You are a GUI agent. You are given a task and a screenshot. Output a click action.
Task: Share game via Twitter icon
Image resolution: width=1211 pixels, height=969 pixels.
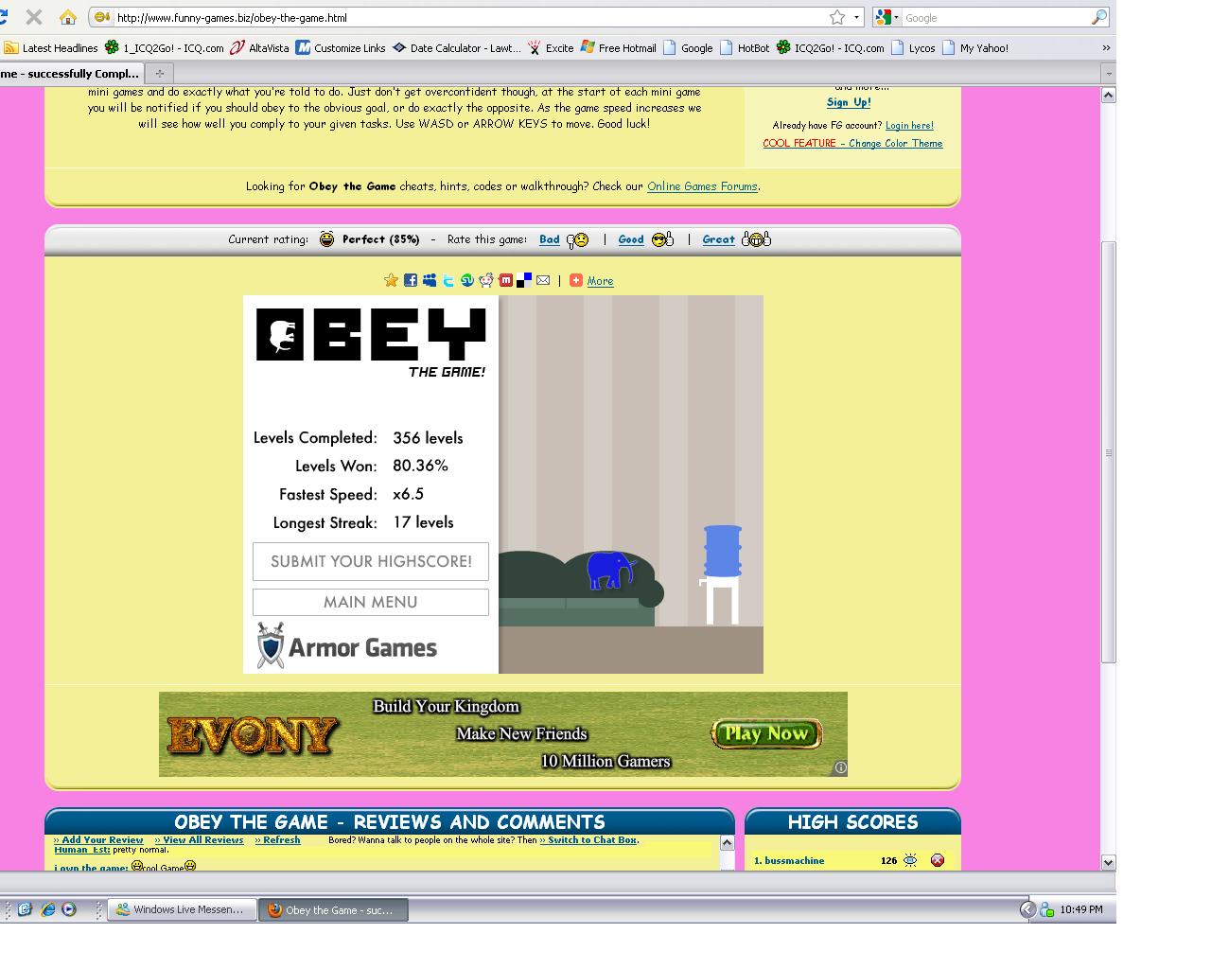[x=448, y=280]
